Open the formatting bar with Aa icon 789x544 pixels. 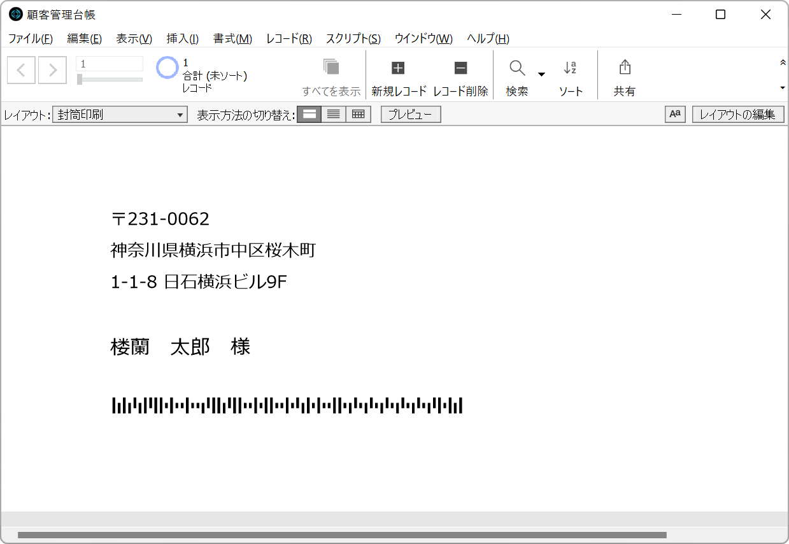coord(674,114)
